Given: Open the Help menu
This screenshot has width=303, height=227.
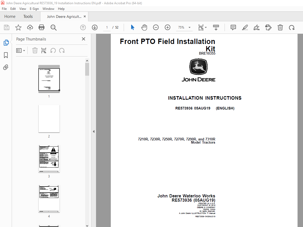Looking at the screenshot, I should pos(61,9).
